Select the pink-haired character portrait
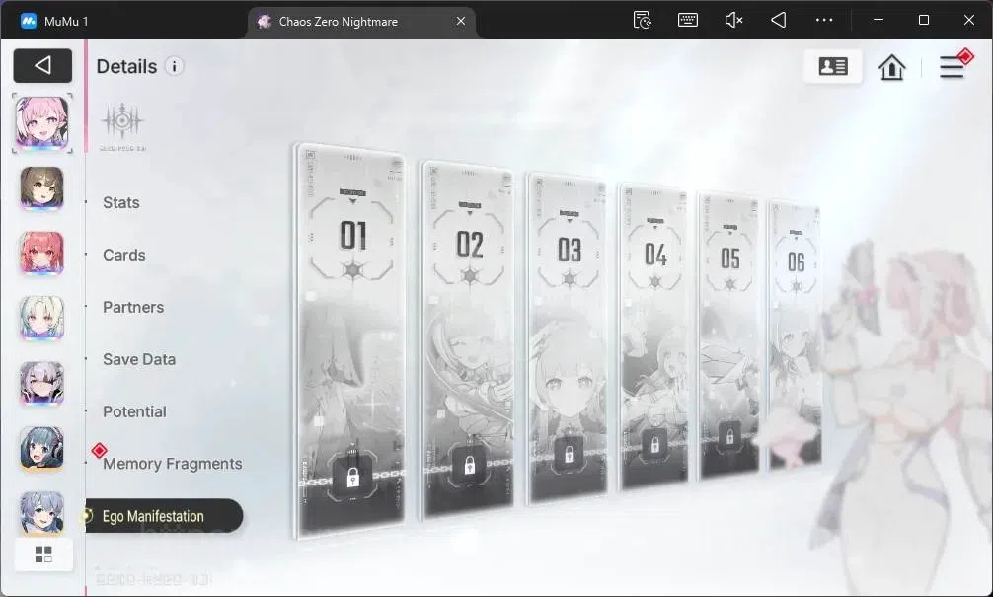Screen dimensions: 993x597 pyautogui.click(x=41, y=122)
